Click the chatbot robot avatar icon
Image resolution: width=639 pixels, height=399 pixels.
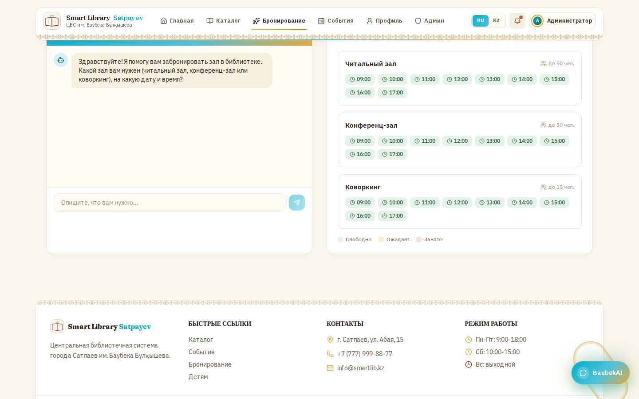click(x=61, y=60)
